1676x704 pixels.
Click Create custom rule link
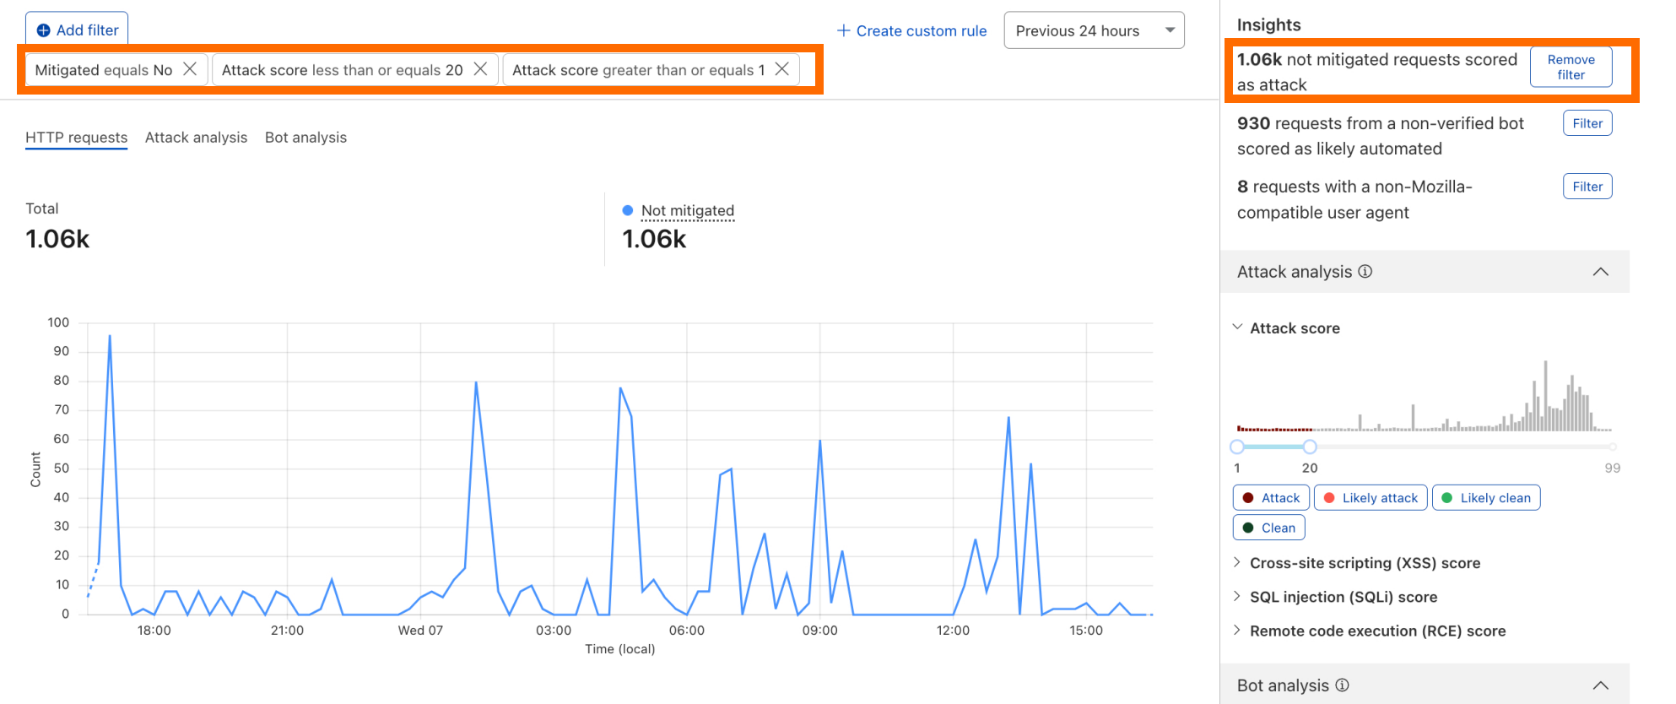click(x=911, y=30)
